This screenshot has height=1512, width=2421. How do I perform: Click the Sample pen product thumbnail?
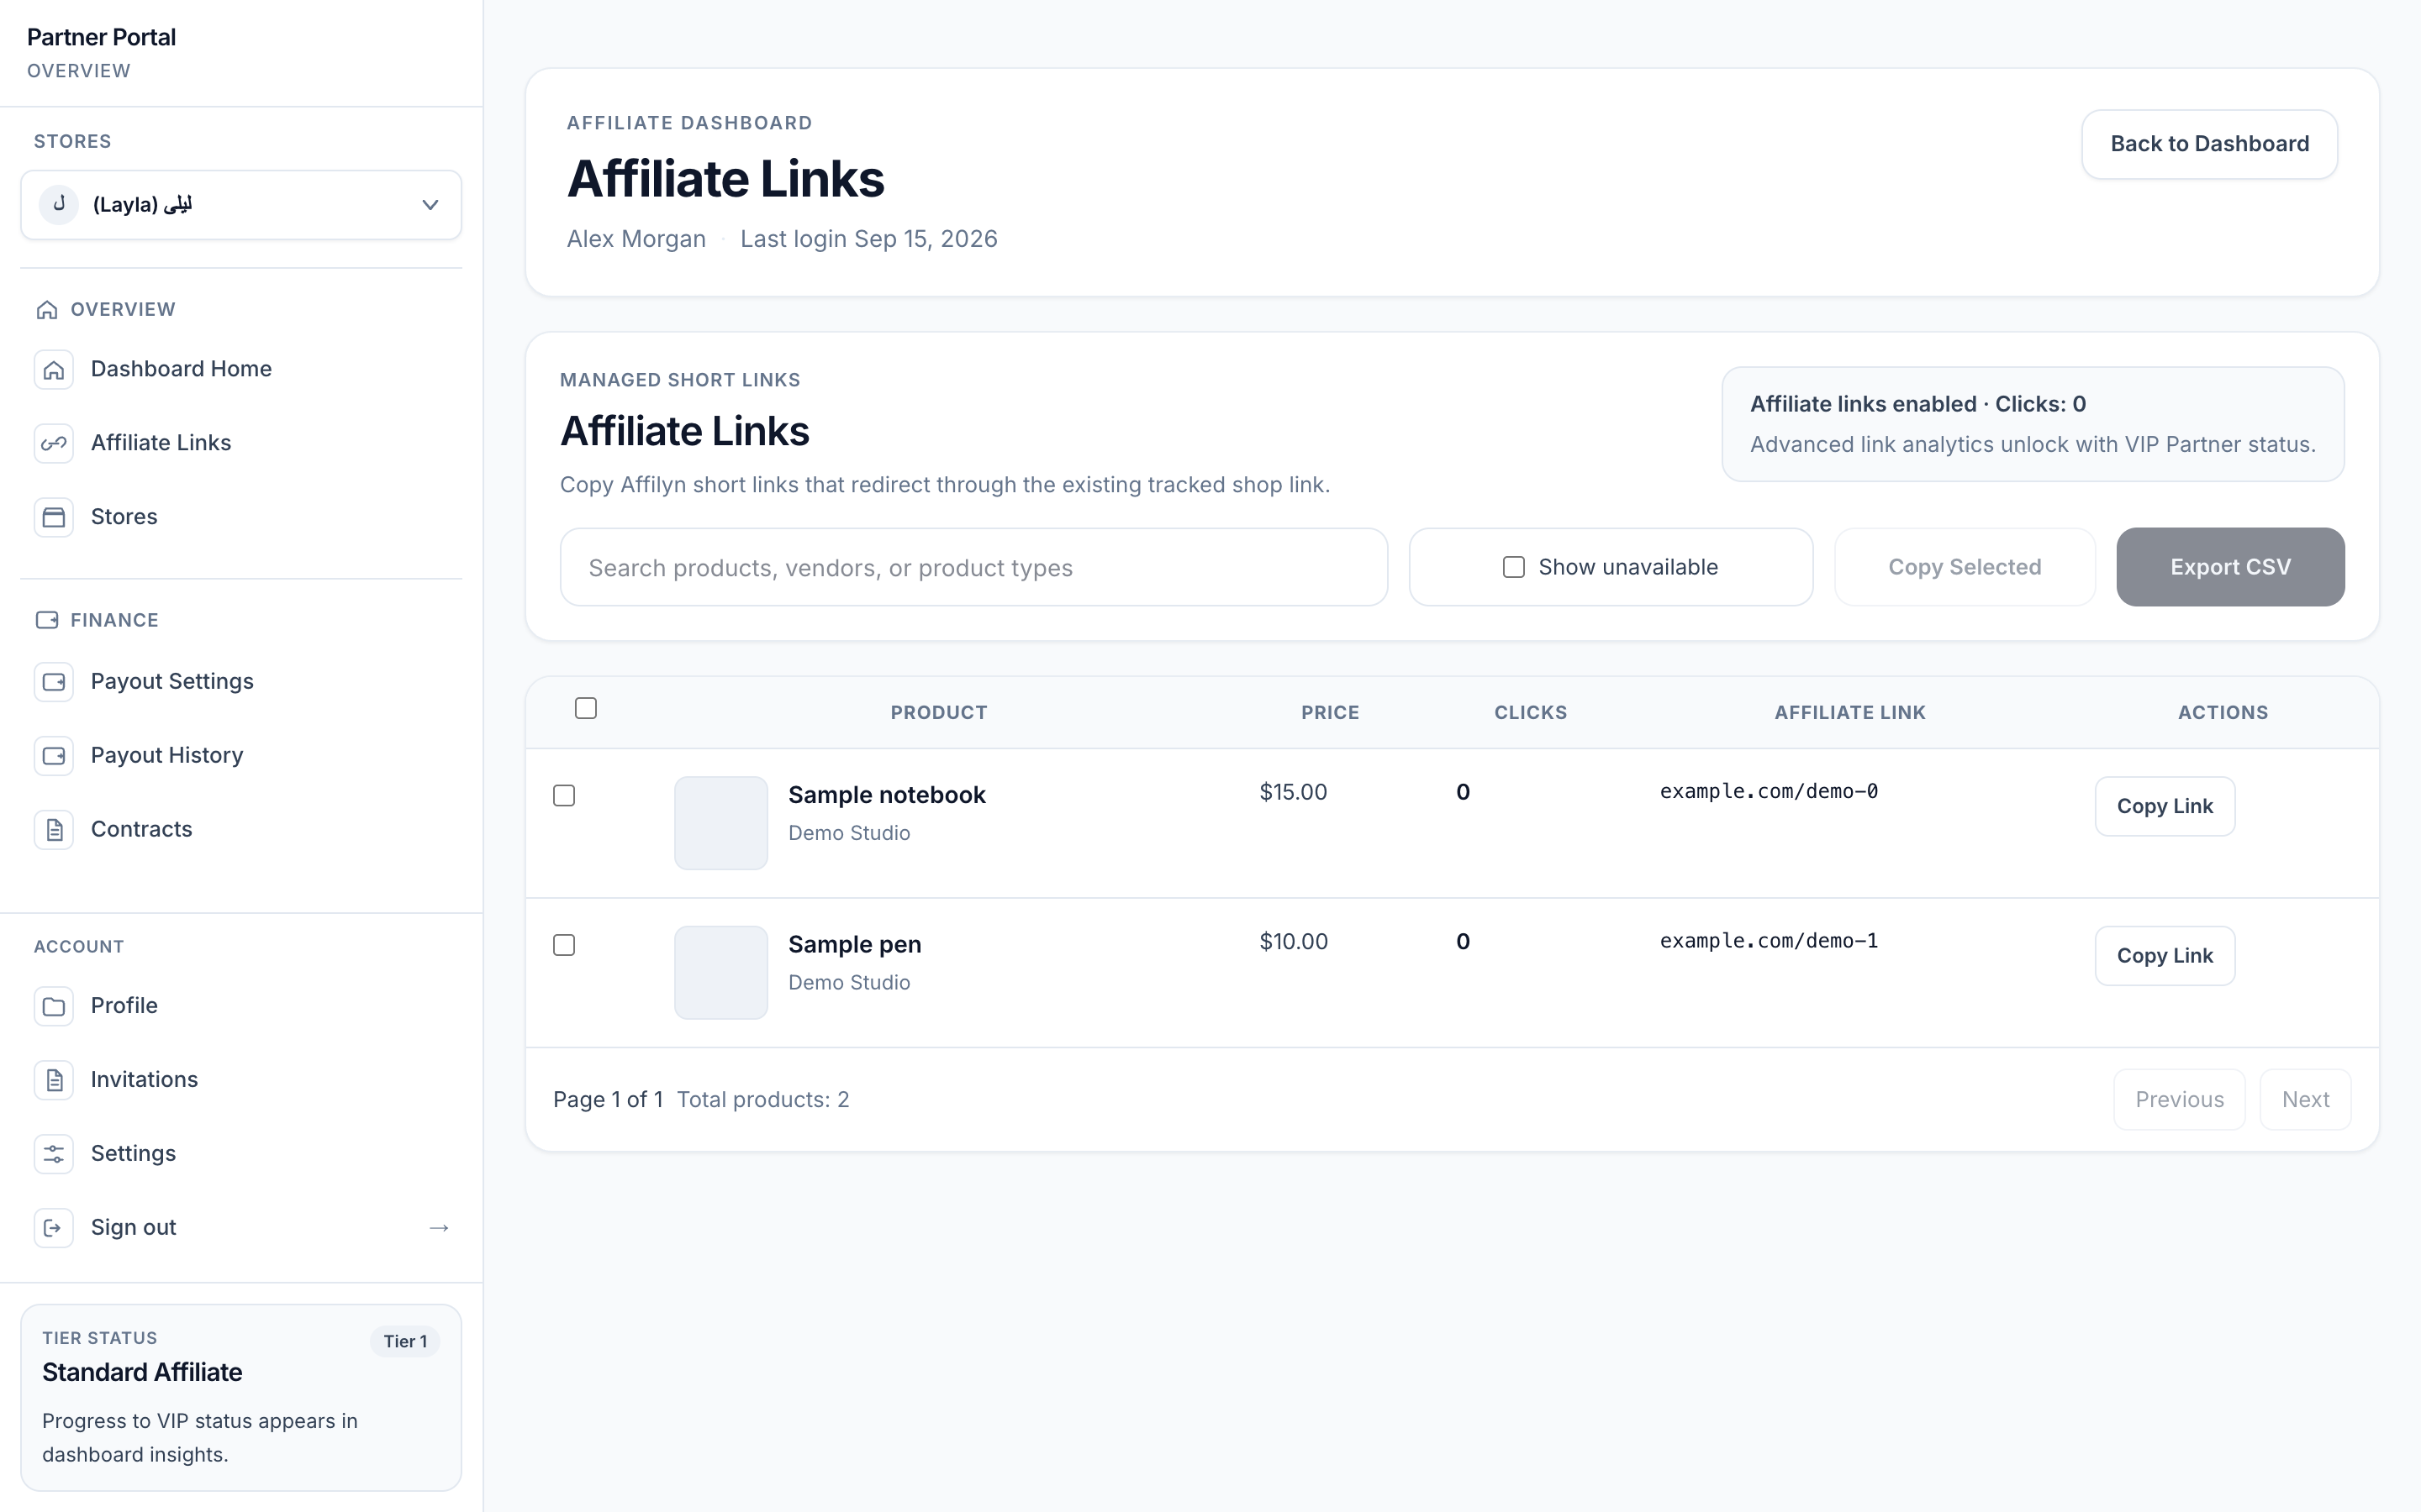click(x=721, y=973)
